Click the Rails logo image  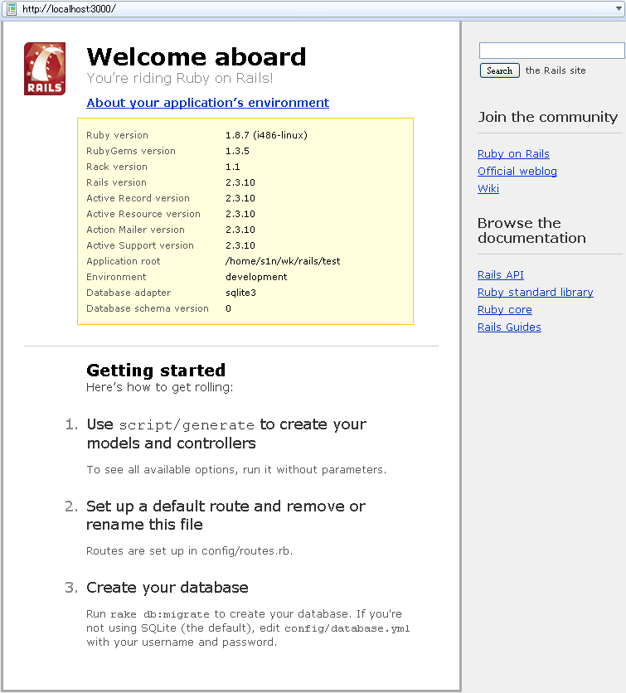tap(45, 69)
